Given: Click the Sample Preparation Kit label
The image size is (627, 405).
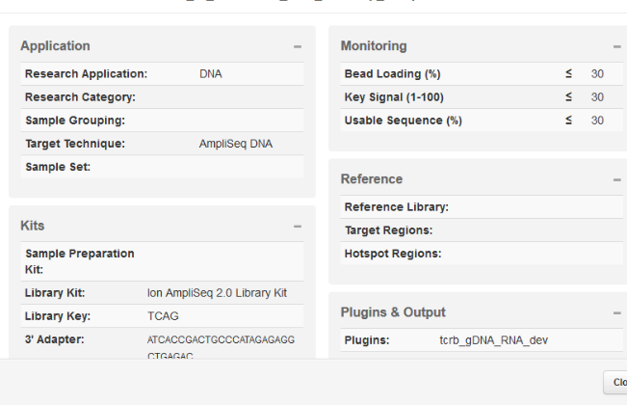Looking at the screenshot, I should pos(80,261).
